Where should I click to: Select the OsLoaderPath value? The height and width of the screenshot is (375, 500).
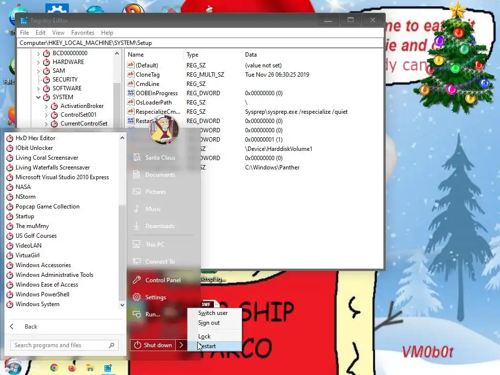pyautogui.click(x=154, y=103)
